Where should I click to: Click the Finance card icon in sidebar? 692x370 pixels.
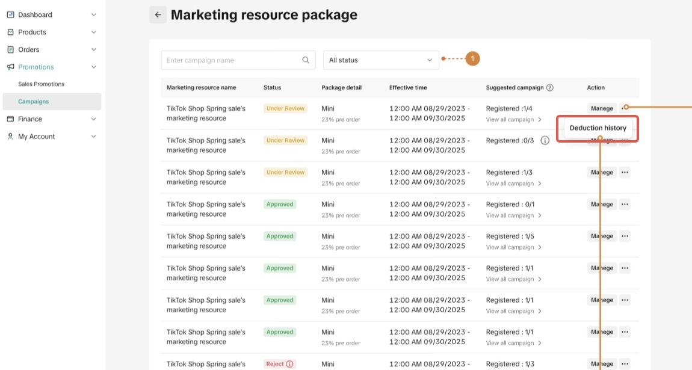point(10,119)
